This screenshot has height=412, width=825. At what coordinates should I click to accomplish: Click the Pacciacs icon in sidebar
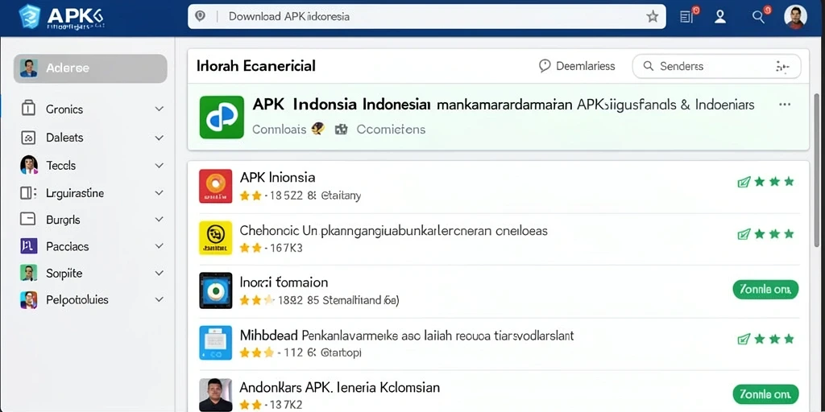coord(28,246)
